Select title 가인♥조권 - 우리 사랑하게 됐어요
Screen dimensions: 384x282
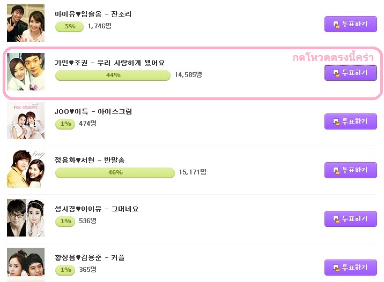pos(110,63)
